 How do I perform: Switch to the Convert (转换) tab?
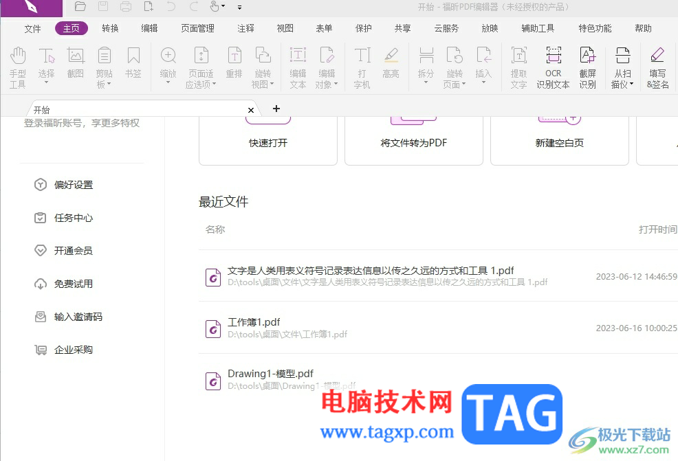[x=110, y=29]
